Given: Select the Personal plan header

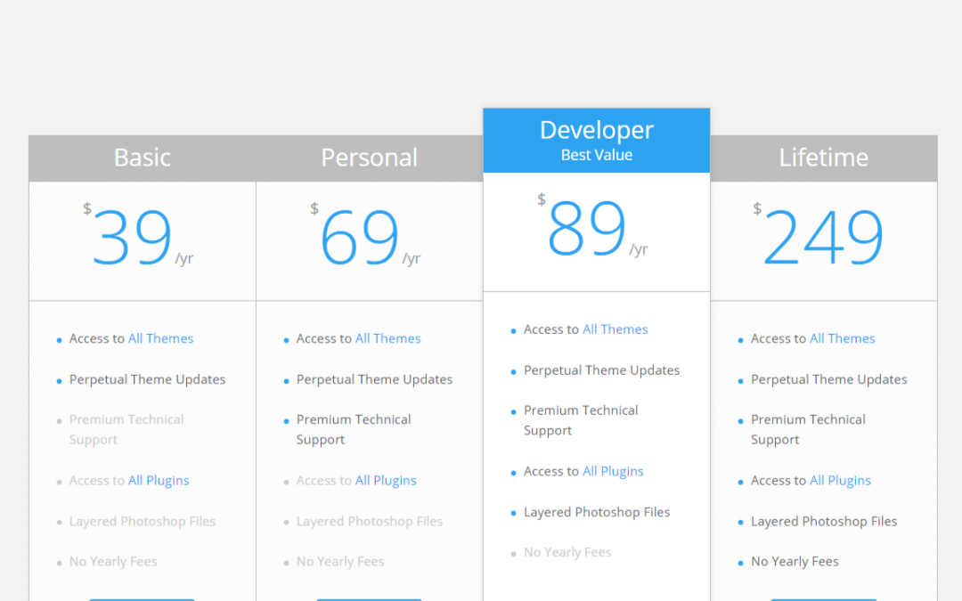Looking at the screenshot, I should 370,158.
